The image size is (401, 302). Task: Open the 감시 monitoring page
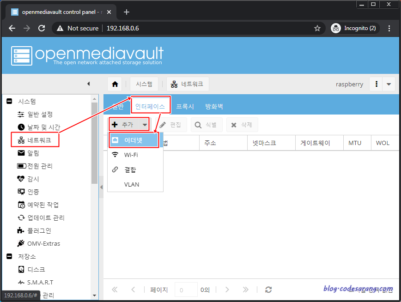[28, 179]
